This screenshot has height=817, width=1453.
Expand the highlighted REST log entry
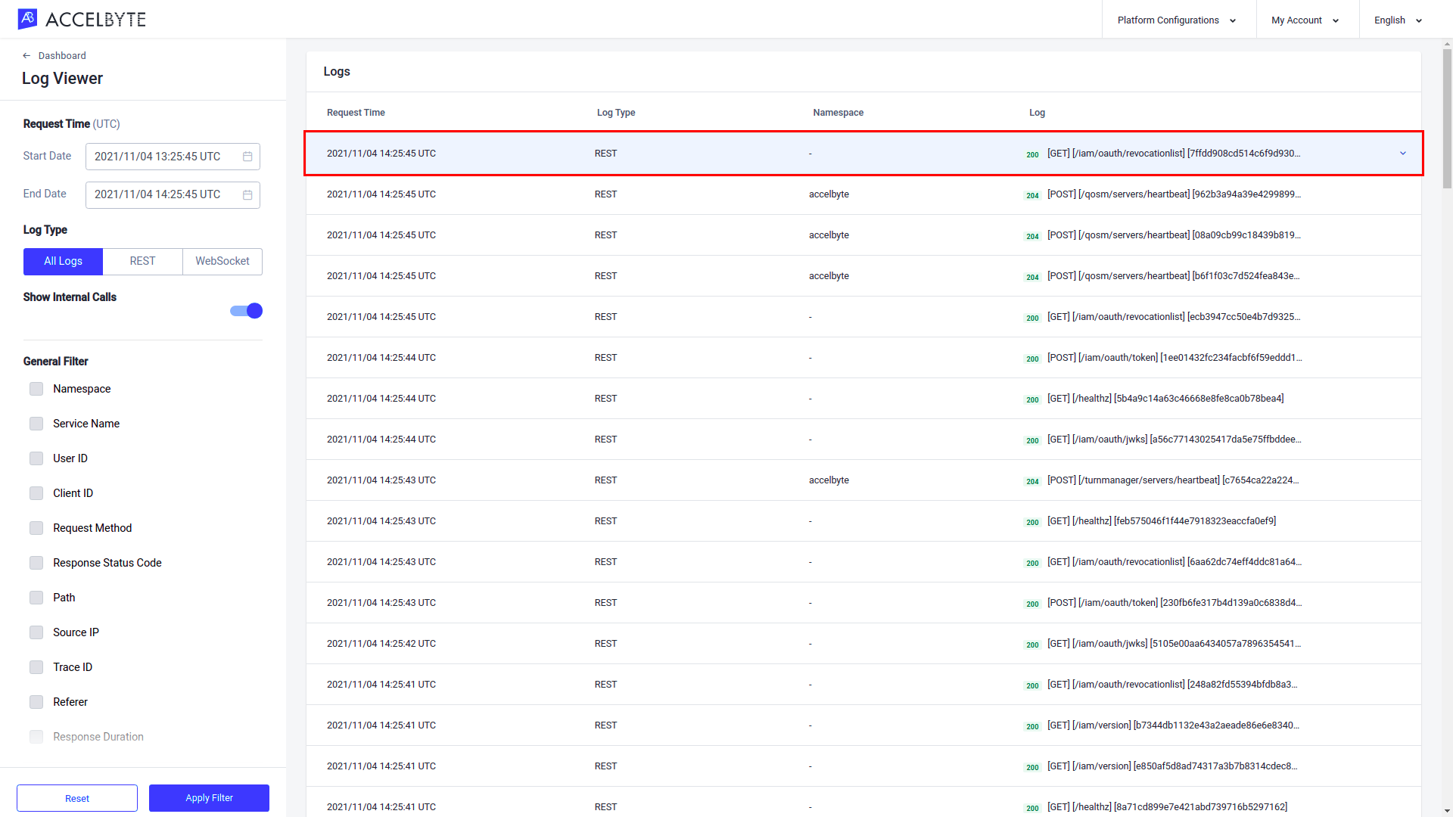point(1403,153)
